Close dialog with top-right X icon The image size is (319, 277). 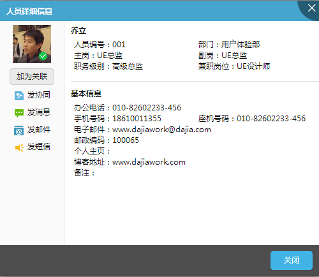pos(311,8)
